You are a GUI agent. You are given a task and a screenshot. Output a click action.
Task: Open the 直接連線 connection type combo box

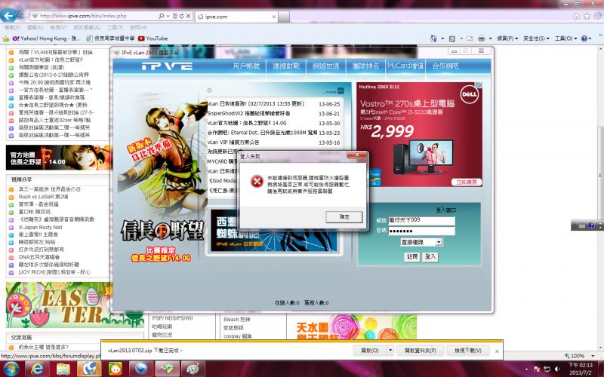click(421, 242)
